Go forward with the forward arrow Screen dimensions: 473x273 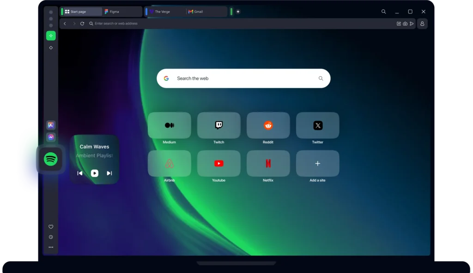[x=74, y=24]
